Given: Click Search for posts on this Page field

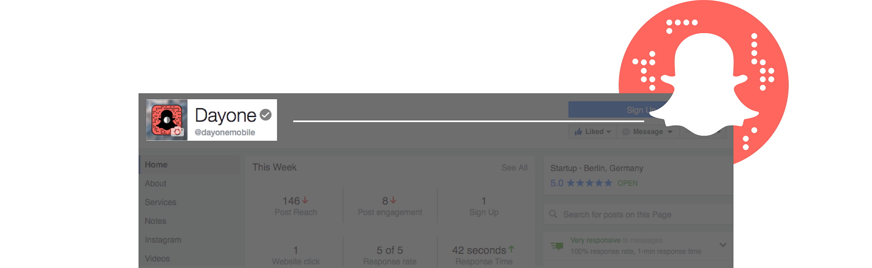Looking at the screenshot, I should click(638, 214).
